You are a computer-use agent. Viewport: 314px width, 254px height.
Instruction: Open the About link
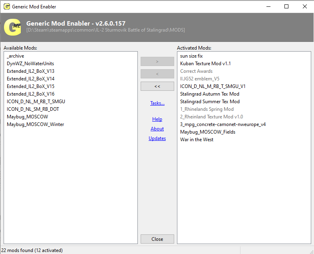pos(157,129)
